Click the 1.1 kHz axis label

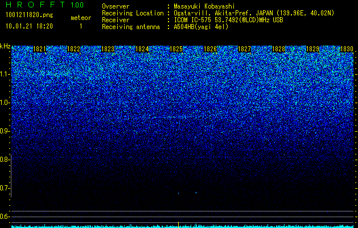4,74
